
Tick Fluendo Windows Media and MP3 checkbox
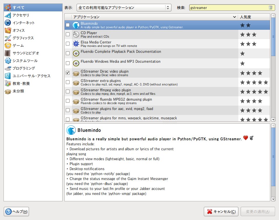point(68,63)
